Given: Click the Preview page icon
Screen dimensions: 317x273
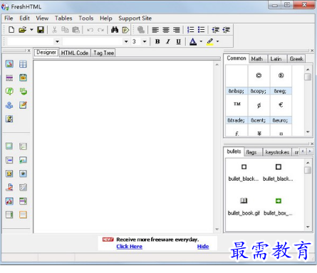Looking at the screenshot, I should click(125, 30).
